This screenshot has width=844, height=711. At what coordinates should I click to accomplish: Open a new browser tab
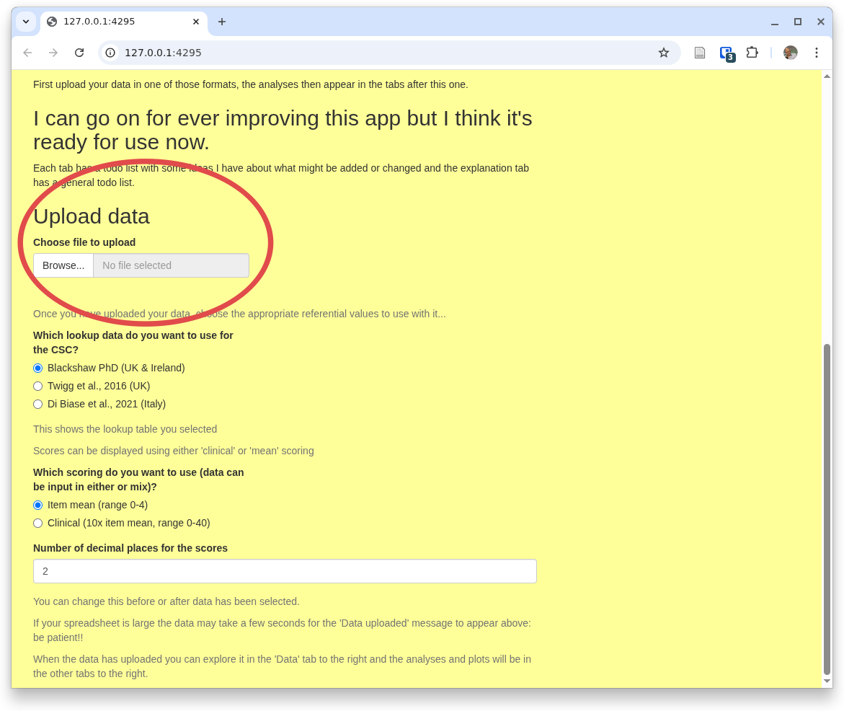(222, 22)
